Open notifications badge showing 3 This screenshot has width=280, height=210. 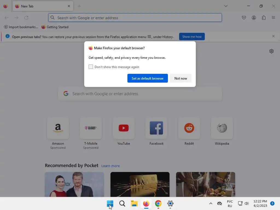(x=272, y=203)
